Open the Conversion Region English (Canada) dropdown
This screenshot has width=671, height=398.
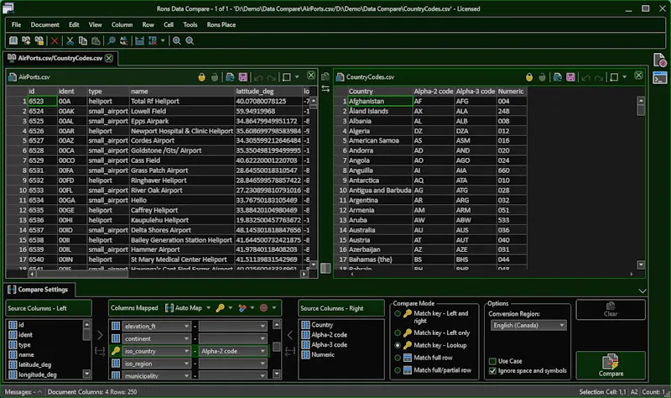(x=528, y=326)
